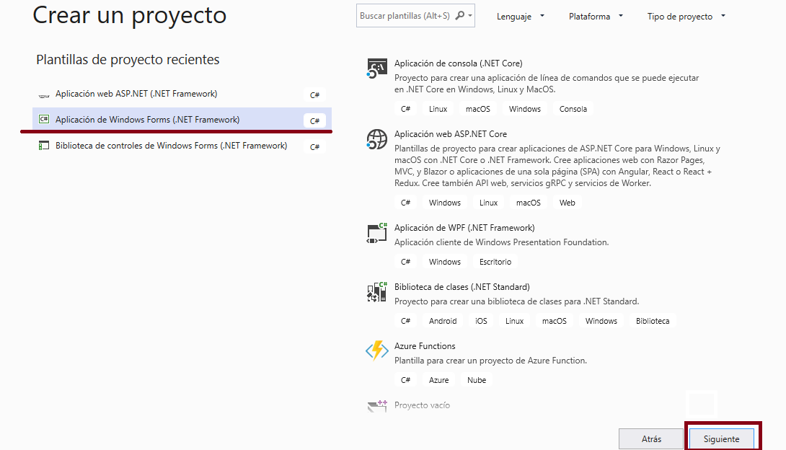The image size is (786, 450).
Task: Click the Windows tag under Aplicación de consola
Action: click(525, 109)
